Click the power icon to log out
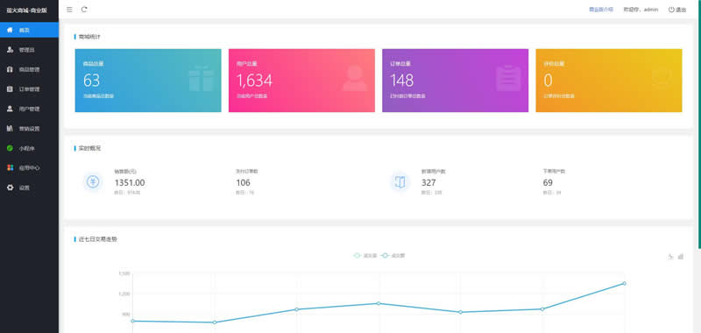 tap(671, 10)
